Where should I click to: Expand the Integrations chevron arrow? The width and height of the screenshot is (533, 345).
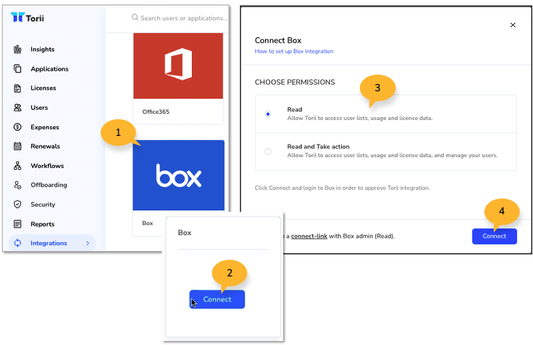[x=88, y=243]
